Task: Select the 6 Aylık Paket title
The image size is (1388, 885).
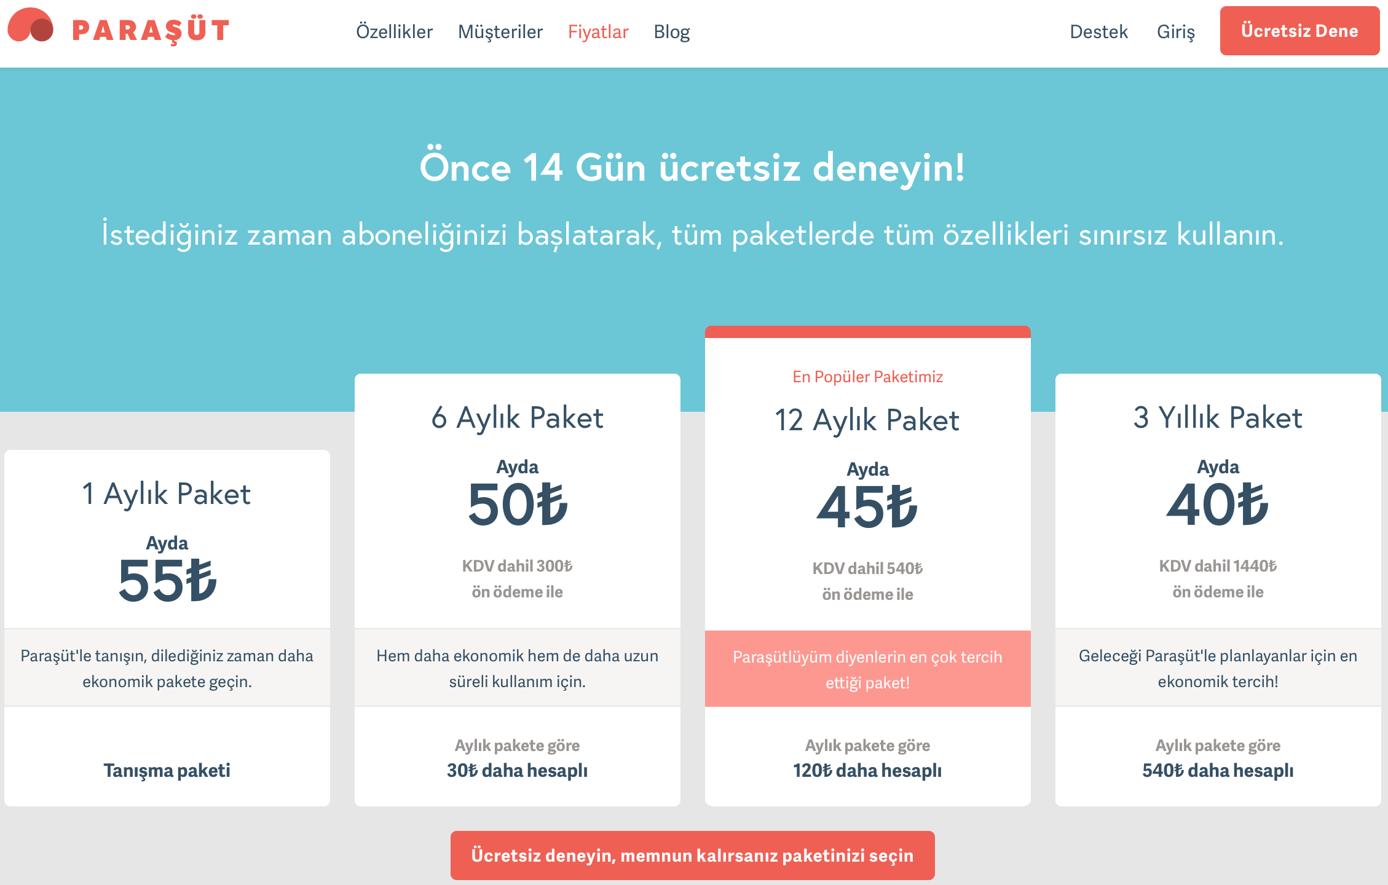Action: pos(518,417)
